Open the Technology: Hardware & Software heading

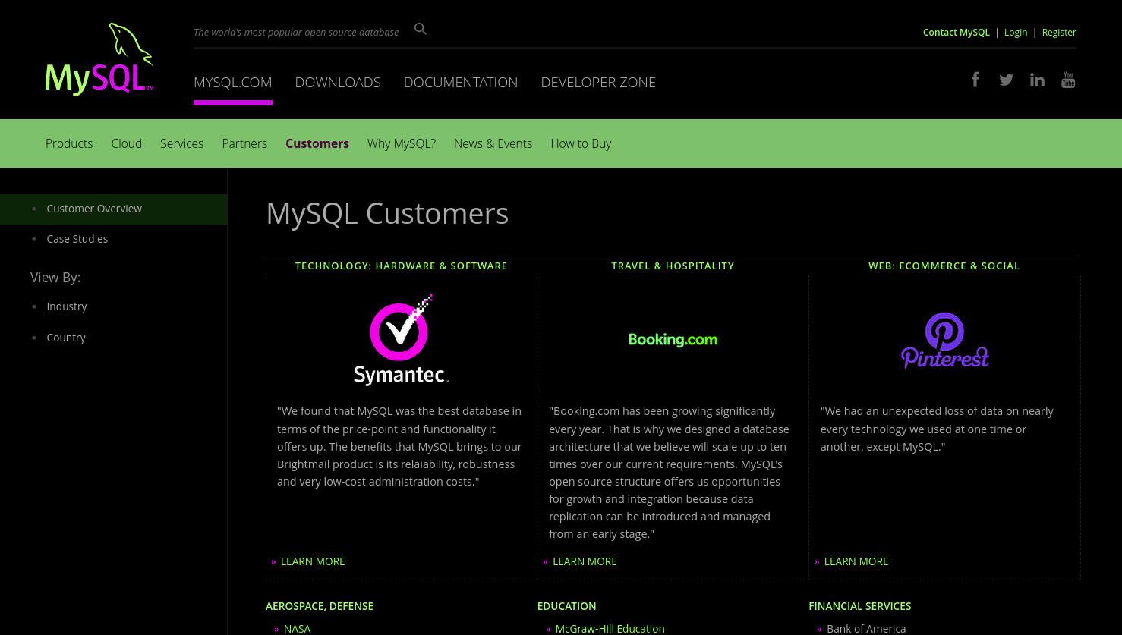(402, 266)
